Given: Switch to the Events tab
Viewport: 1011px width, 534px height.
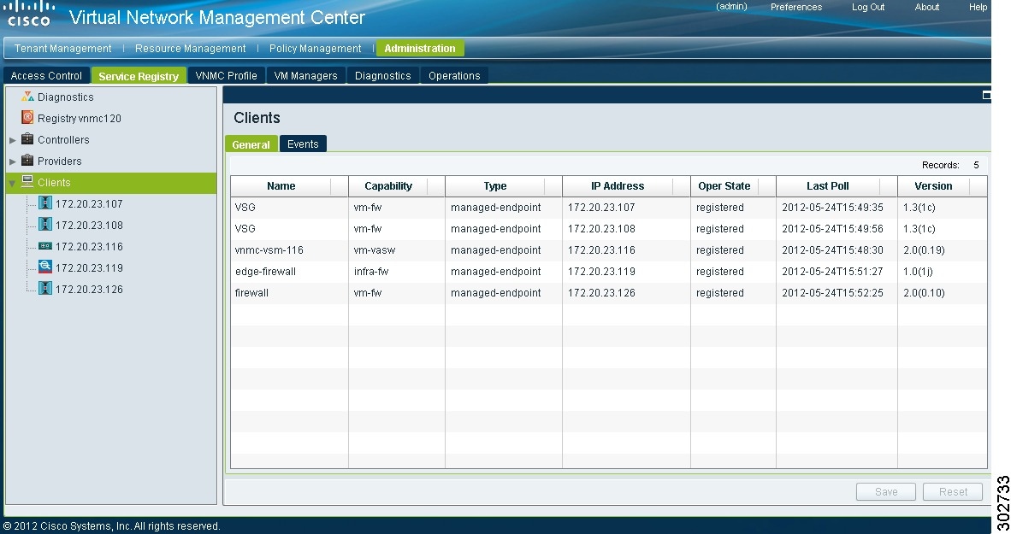Looking at the screenshot, I should [303, 144].
